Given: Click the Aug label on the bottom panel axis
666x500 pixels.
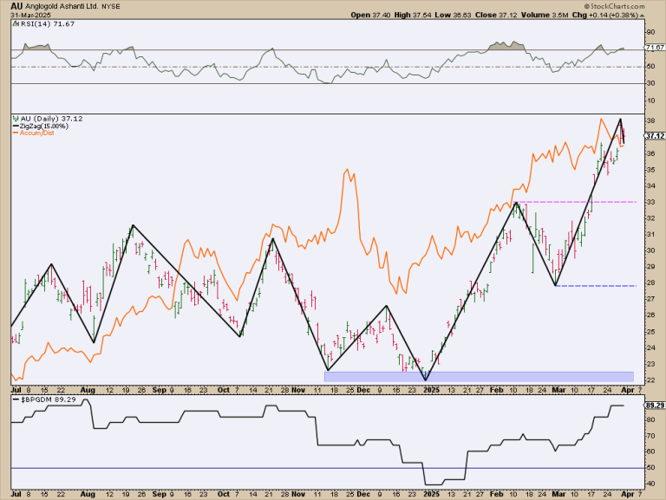Looking at the screenshot, I should pos(88,494).
